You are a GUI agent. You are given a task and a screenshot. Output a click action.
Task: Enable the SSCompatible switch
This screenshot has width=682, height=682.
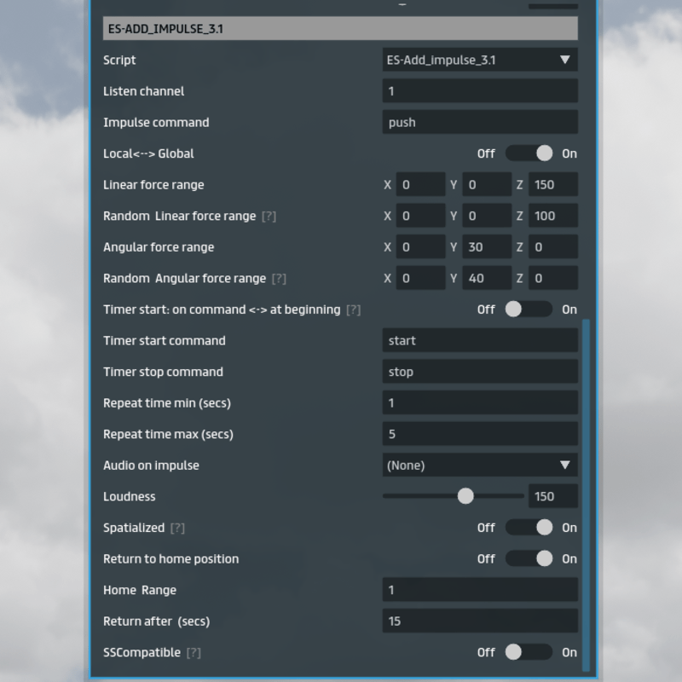tap(529, 652)
